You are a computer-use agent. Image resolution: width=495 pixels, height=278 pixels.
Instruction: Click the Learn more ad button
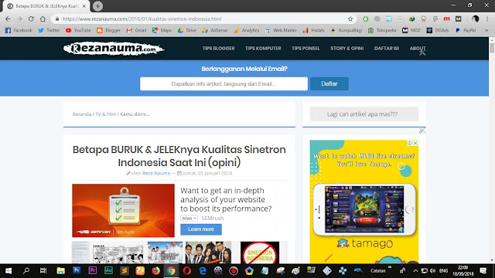(201, 229)
